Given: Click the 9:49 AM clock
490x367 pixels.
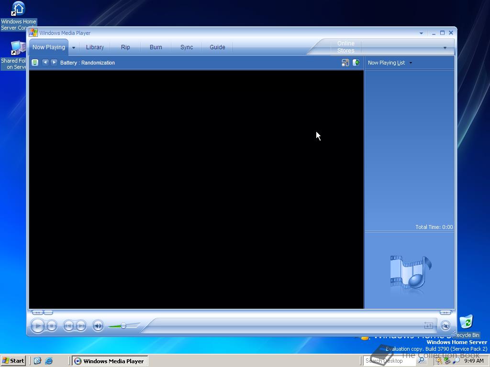Looking at the screenshot, I should [x=474, y=361].
